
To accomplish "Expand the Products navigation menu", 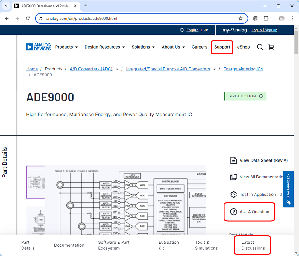I will point(66,47).
